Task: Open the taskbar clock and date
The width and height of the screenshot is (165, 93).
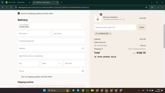Action: [x=158, y=90]
